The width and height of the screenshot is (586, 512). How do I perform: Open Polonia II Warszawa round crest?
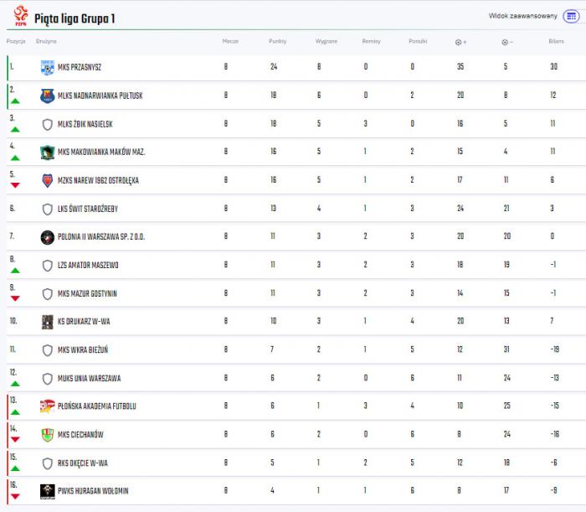click(x=48, y=237)
